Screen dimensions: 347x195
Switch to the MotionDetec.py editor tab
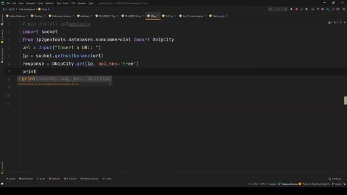17,16
